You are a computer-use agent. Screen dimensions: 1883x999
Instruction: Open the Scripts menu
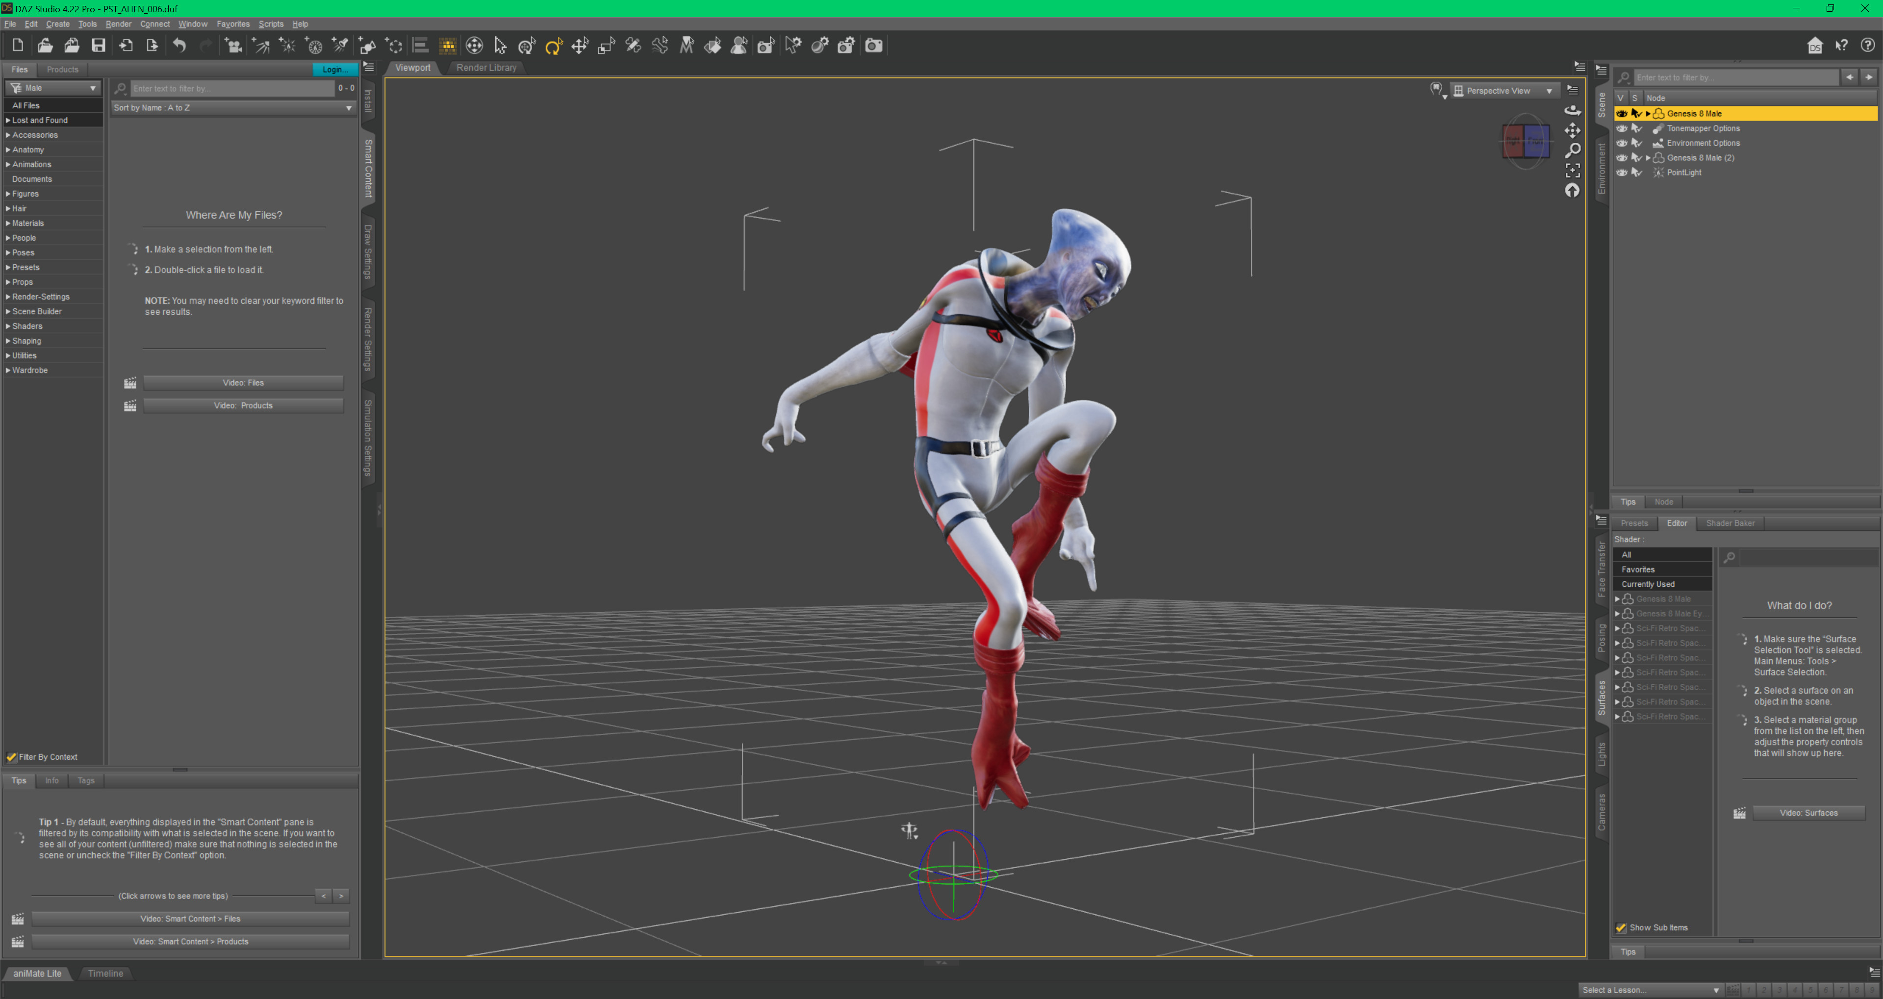271,24
